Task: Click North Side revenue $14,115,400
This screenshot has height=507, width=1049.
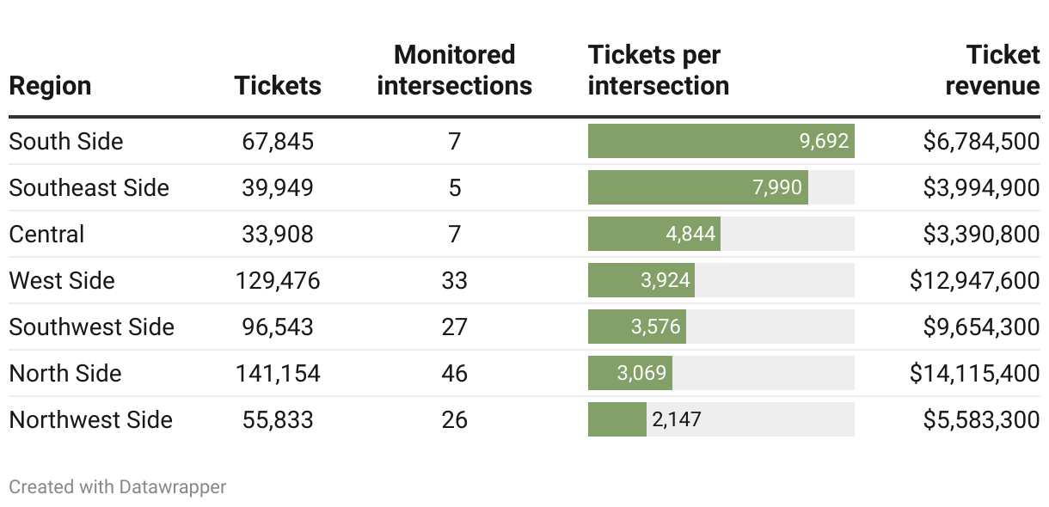Action: [974, 373]
